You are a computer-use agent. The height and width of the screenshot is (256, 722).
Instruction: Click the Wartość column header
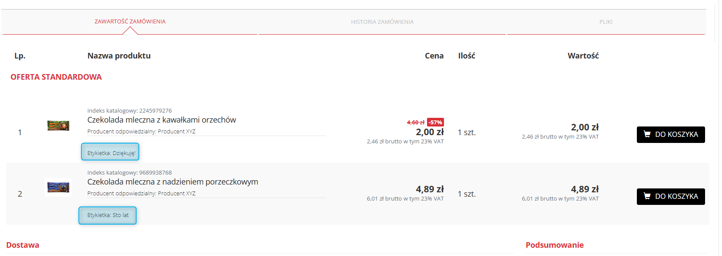click(583, 56)
